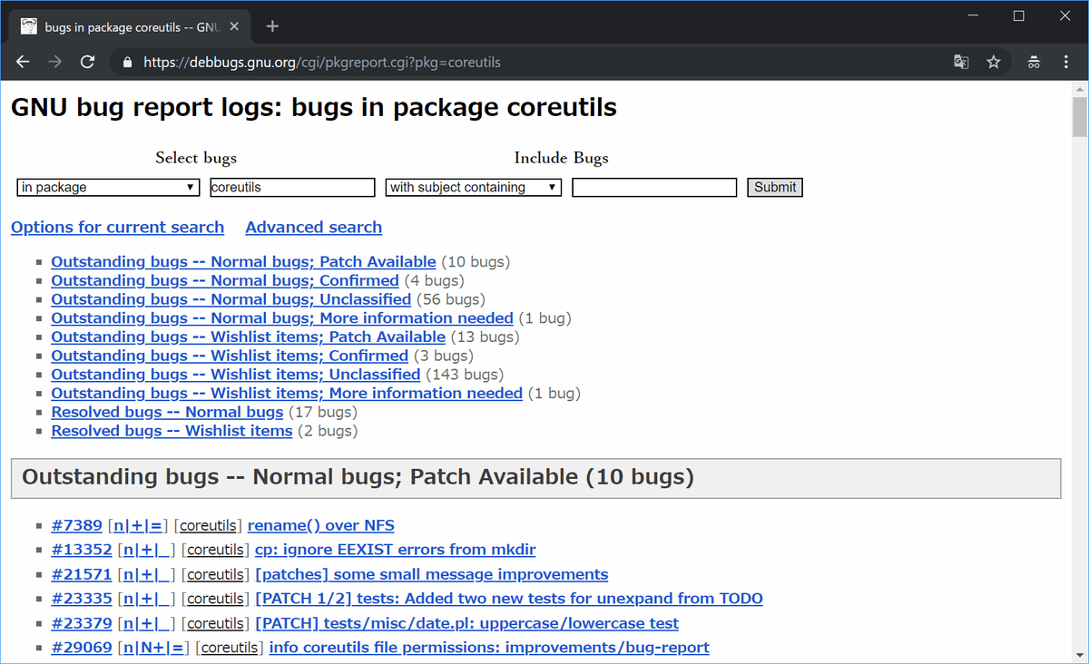The width and height of the screenshot is (1089, 664).
Task: Click the browser forward arrow
Action: 55,63
